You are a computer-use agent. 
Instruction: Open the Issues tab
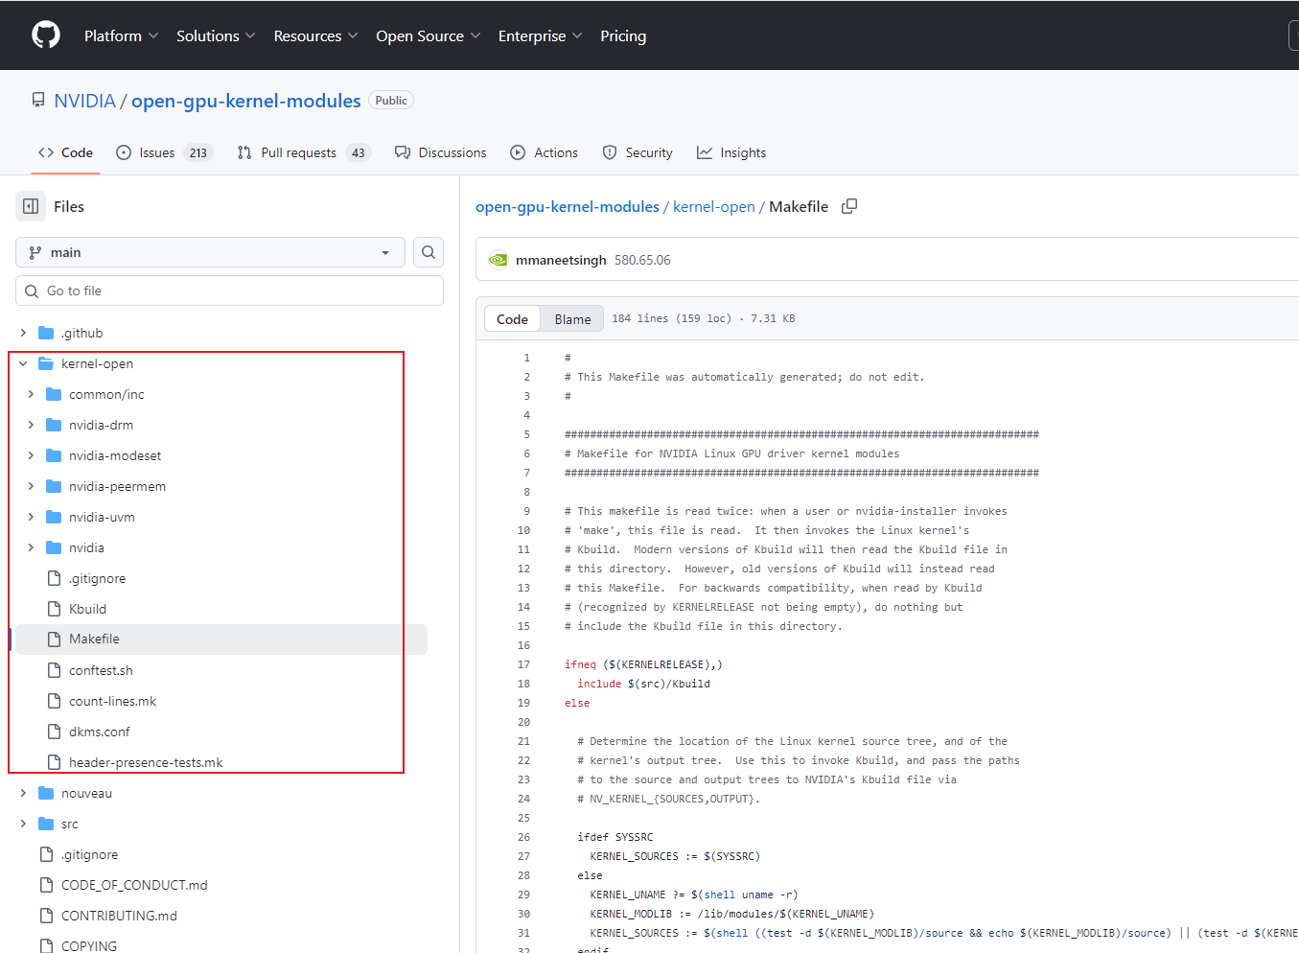pos(164,152)
